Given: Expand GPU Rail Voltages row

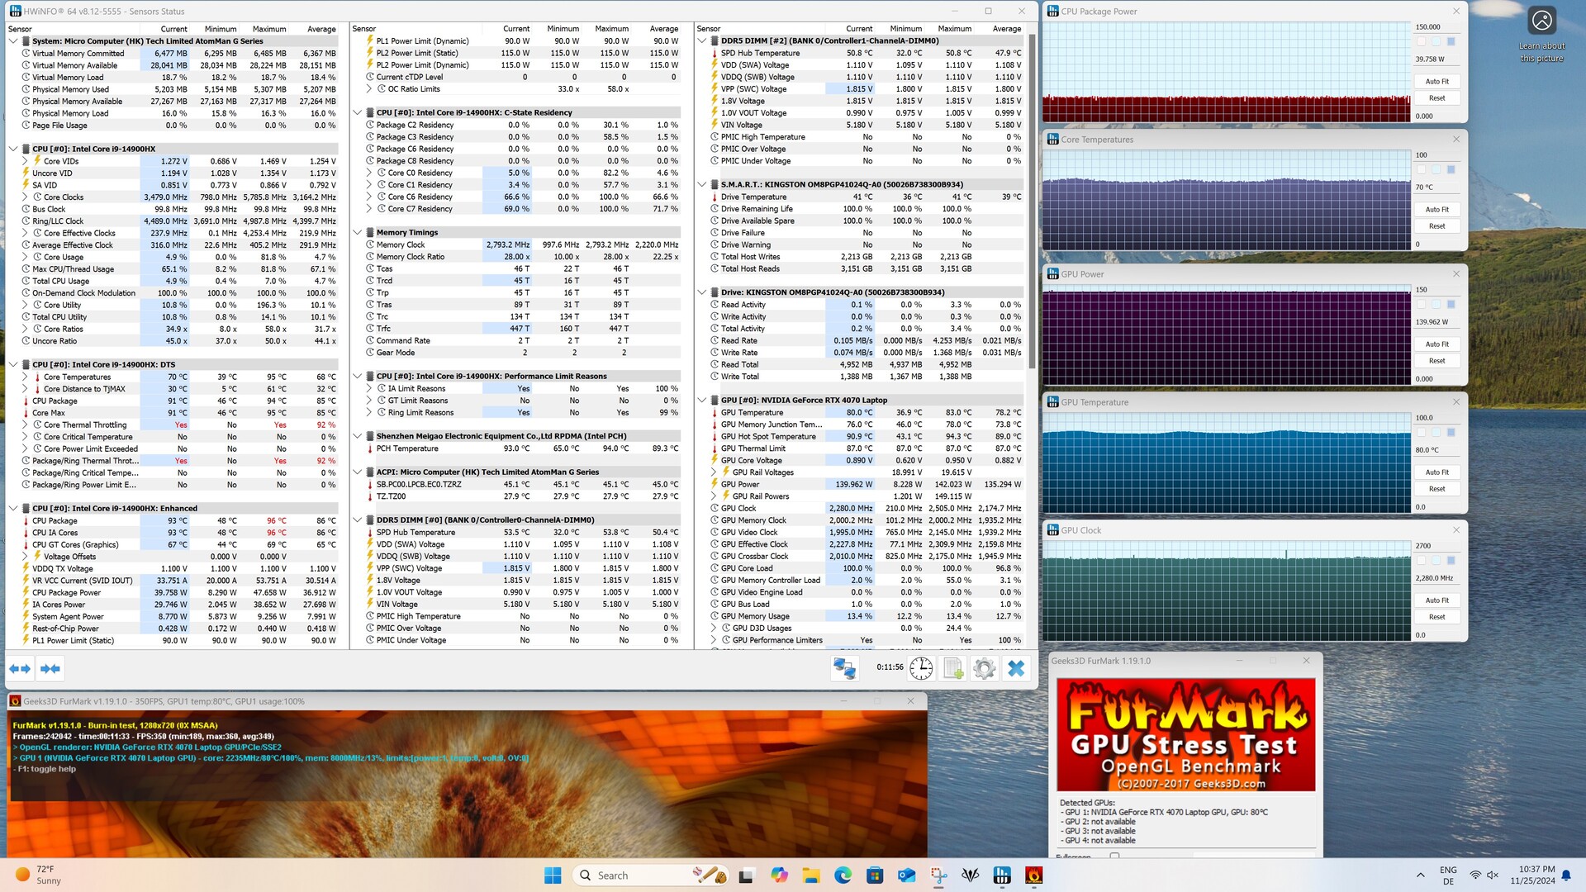Looking at the screenshot, I should pos(714,472).
